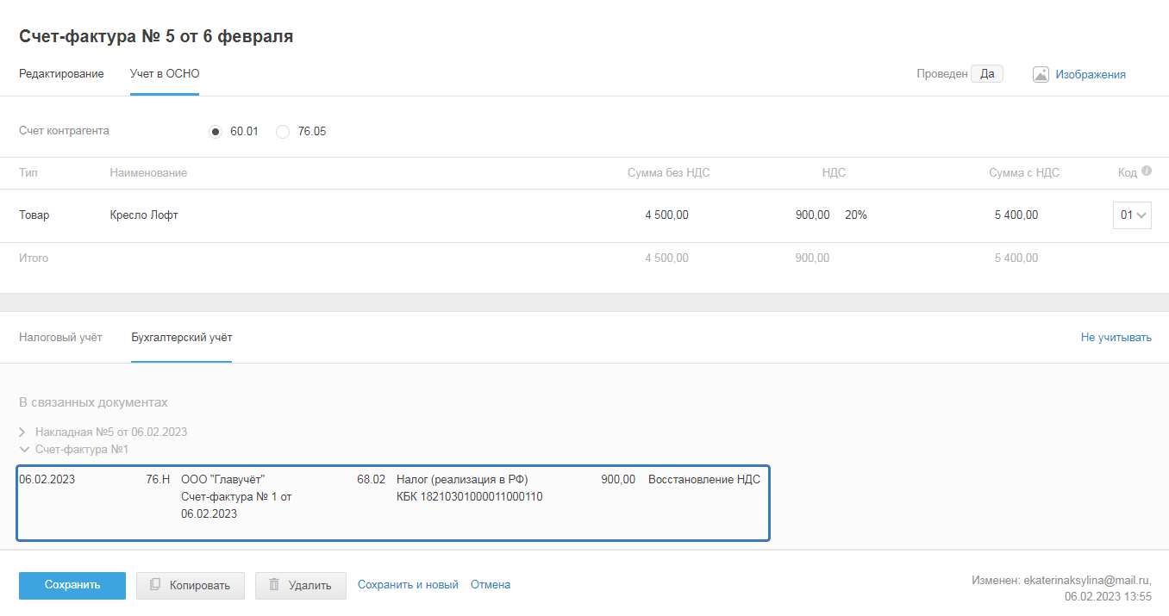Screen dimensions: 1169x616
Task: Click Не учитывать link
Action: pos(1116,338)
